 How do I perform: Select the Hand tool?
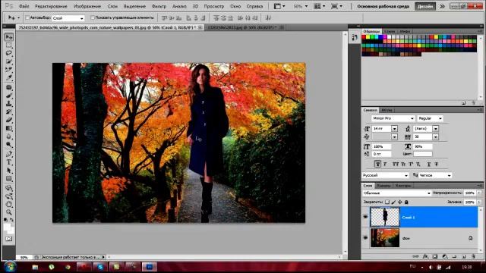[9, 204]
